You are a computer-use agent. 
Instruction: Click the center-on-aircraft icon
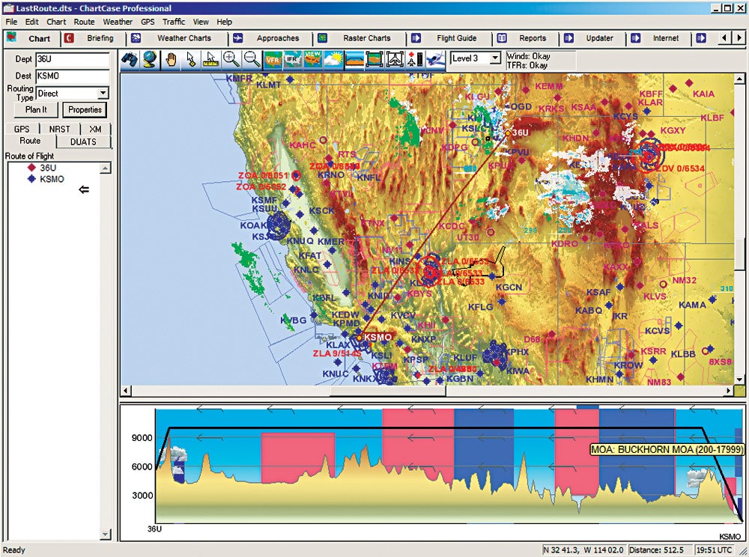[x=395, y=59]
